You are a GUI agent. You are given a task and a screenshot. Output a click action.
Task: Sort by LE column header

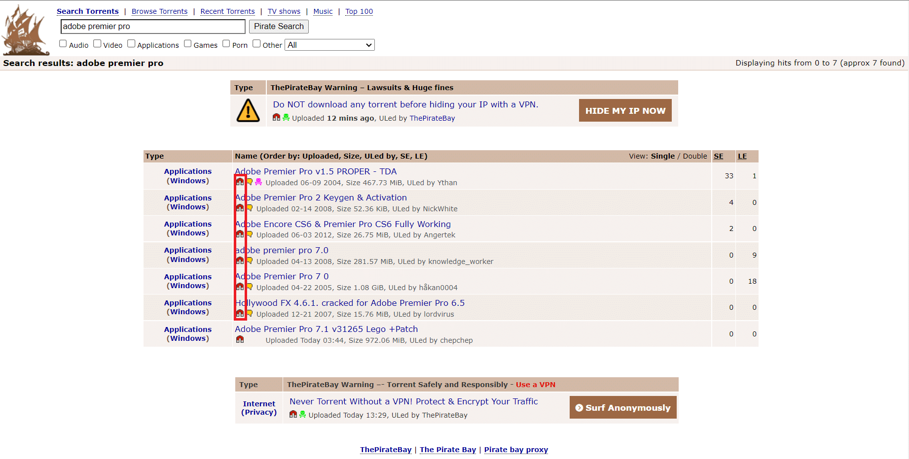coord(742,156)
